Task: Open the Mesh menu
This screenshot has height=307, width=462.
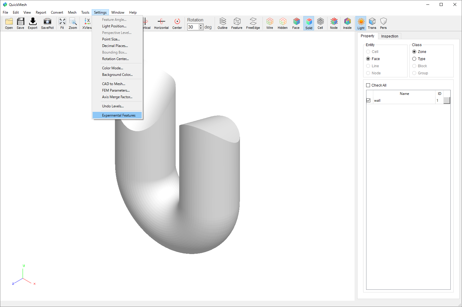Action: [72, 12]
